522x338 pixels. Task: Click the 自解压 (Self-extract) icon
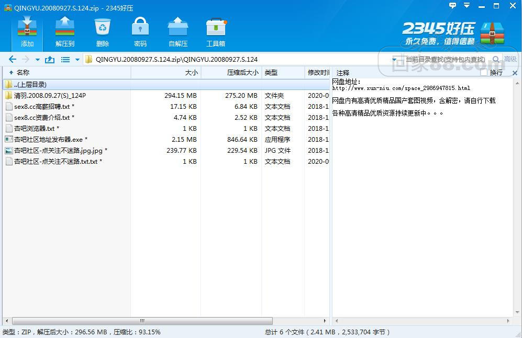coord(178,32)
